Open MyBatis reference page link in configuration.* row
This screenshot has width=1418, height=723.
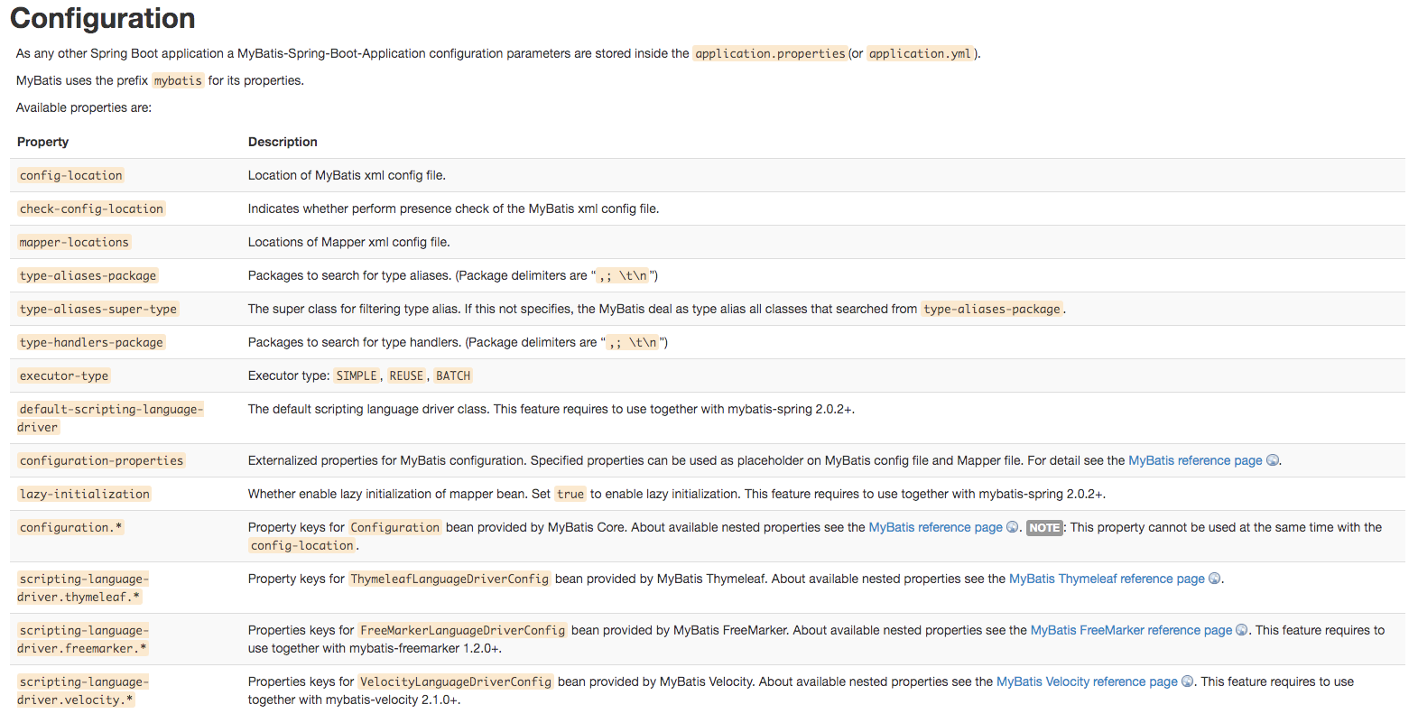(x=935, y=527)
